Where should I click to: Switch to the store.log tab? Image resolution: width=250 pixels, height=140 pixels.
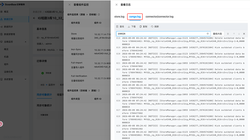point(119,17)
